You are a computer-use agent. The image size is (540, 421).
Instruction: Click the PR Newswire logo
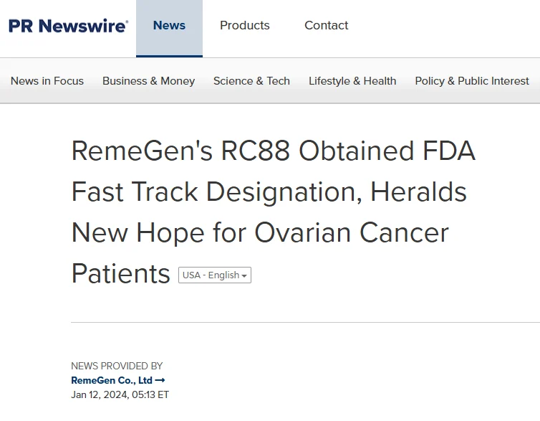[68, 26]
